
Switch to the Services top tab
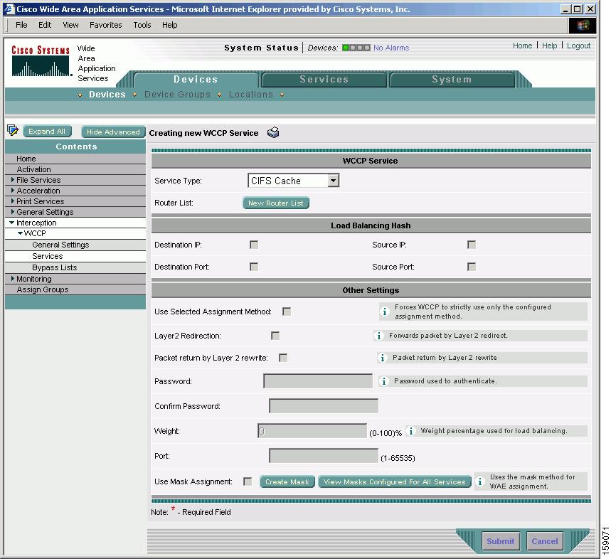(324, 80)
